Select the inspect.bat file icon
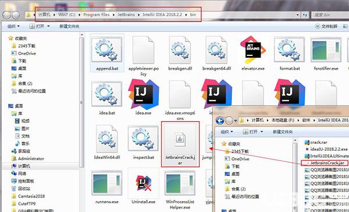 (143, 139)
